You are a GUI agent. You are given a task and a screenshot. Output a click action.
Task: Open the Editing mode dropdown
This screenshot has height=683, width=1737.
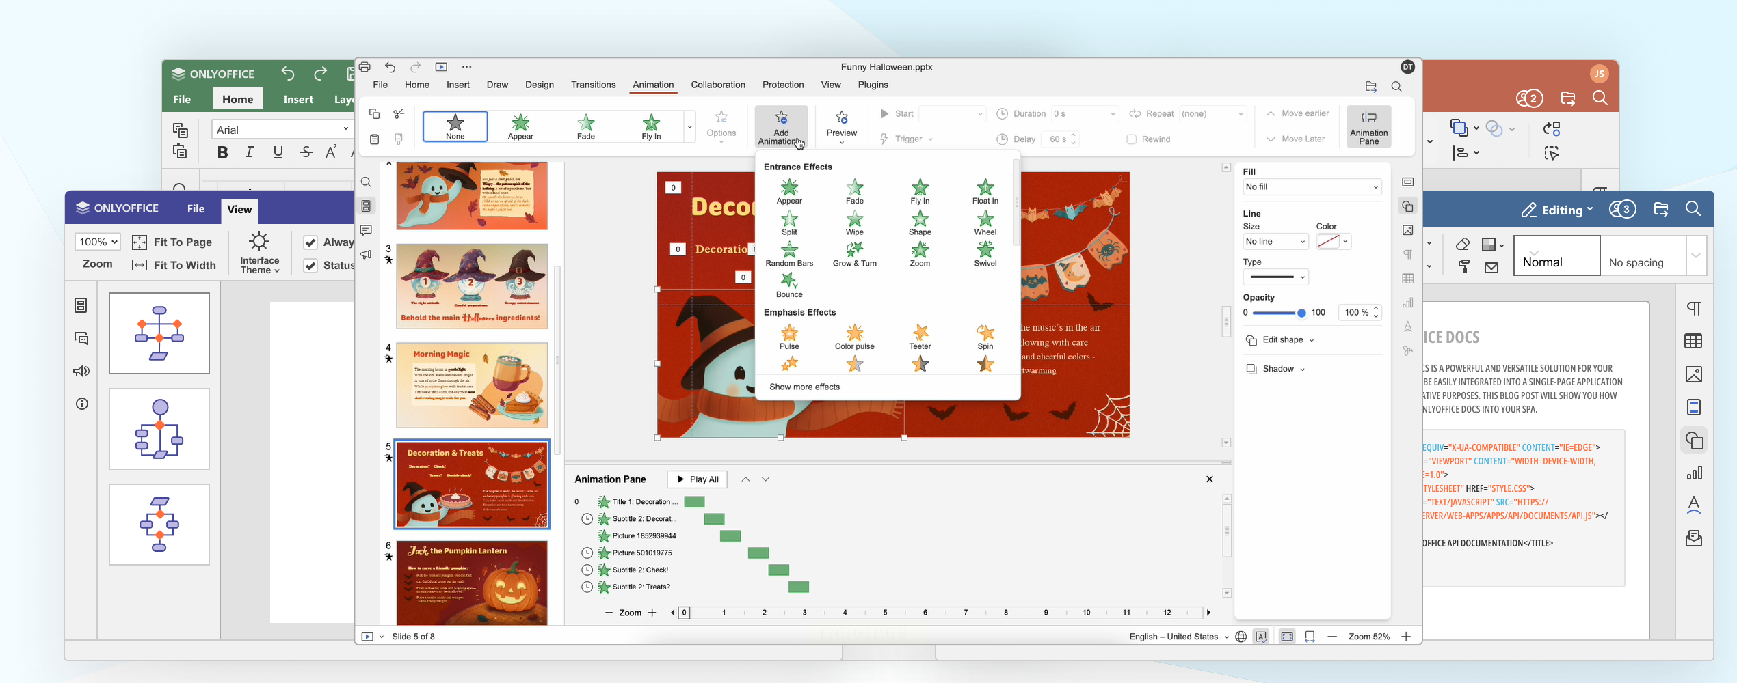pos(1557,210)
